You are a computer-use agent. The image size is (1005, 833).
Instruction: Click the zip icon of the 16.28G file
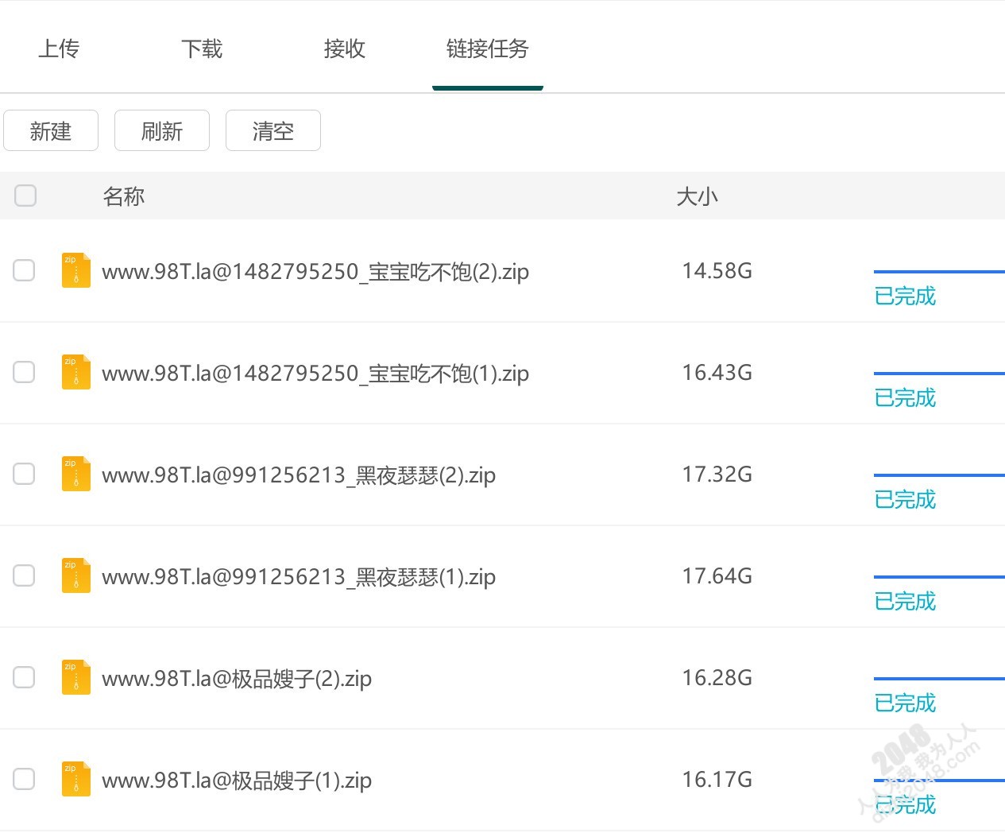(x=75, y=677)
